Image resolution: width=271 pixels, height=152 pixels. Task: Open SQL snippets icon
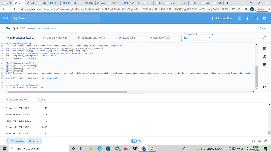click(x=264, y=64)
